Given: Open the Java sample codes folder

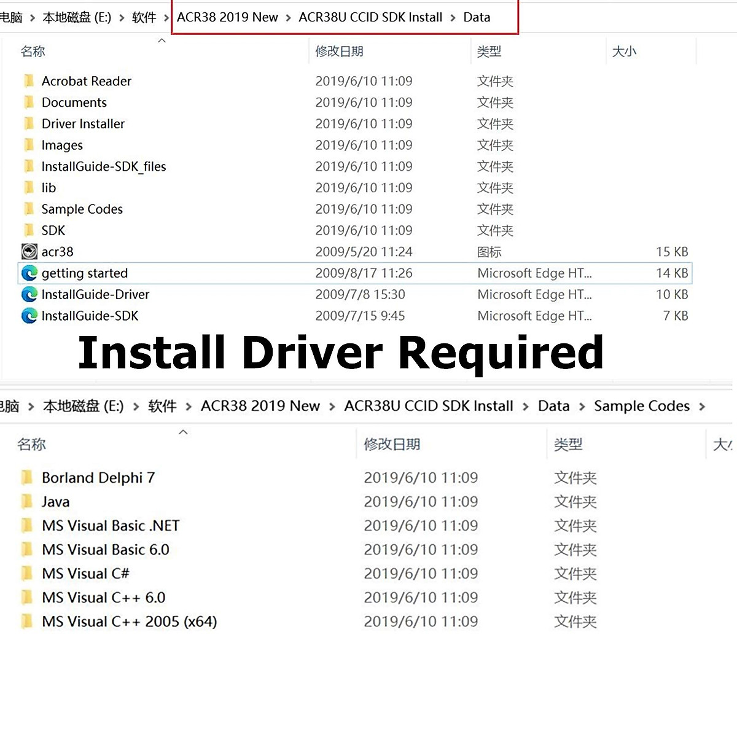Looking at the screenshot, I should (x=55, y=502).
